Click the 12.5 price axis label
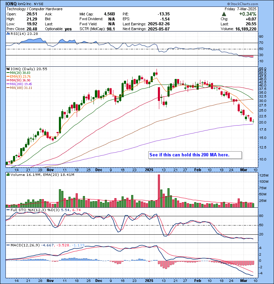 (x=263, y=147)
